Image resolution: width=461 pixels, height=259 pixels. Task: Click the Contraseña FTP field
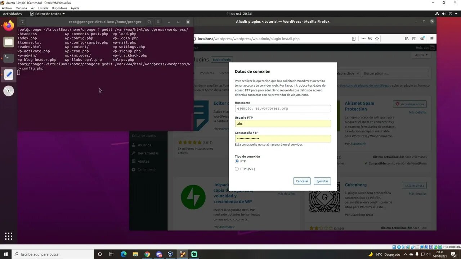[x=283, y=138]
